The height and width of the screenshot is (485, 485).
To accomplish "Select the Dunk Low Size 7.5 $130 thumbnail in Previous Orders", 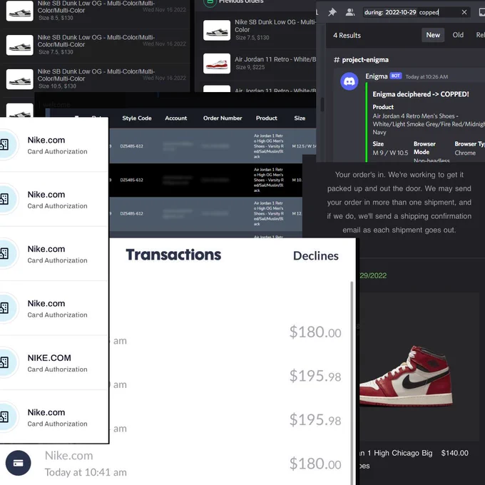I will pos(217,30).
